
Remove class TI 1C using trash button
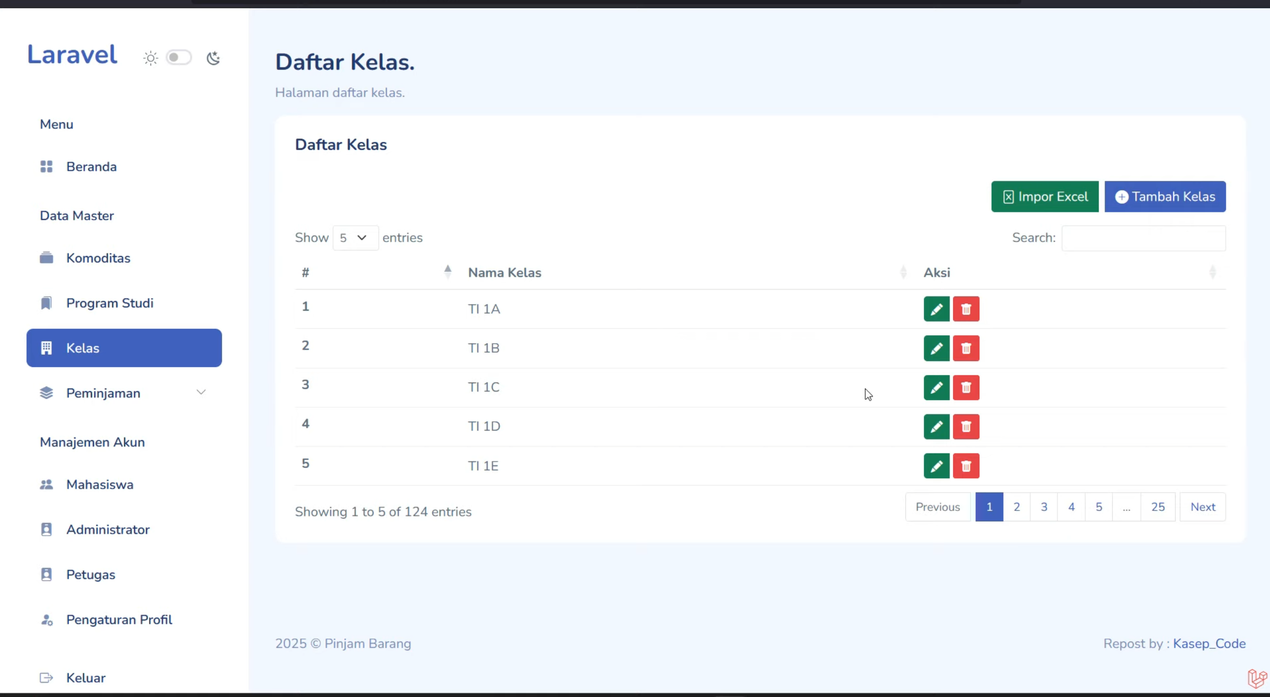tap(966, 387)
